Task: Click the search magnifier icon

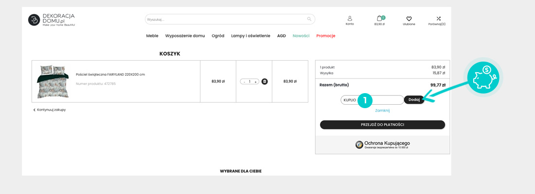Action: pyautogui.click(x=309, y=19)
